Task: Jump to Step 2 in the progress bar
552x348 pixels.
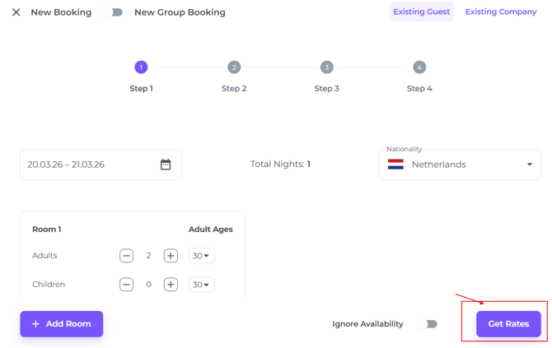Action: (x=234, y=67)
